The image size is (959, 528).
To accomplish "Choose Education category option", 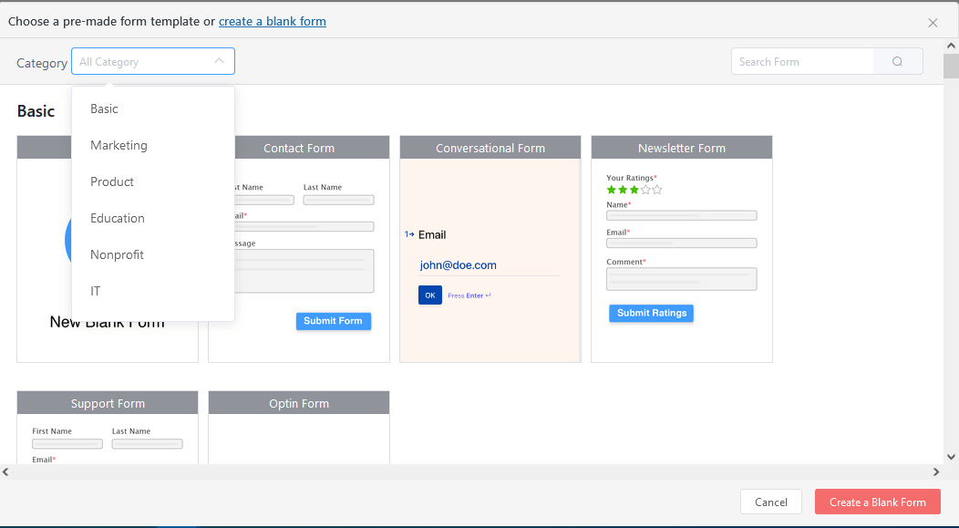I will [153, 218].
